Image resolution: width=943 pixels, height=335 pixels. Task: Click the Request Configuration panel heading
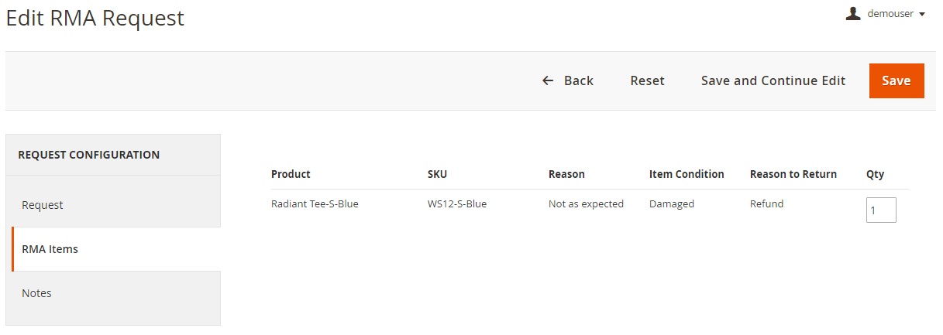pyautogui.click(x=88, y=155)
